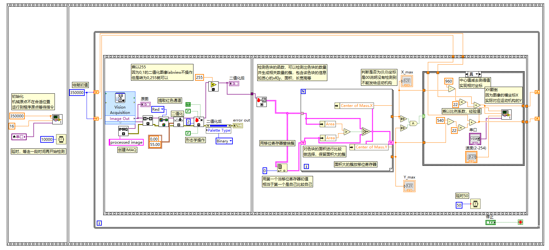Click the motion subVI inside the case structure
The image size is (549, 250).
[506, 114]
